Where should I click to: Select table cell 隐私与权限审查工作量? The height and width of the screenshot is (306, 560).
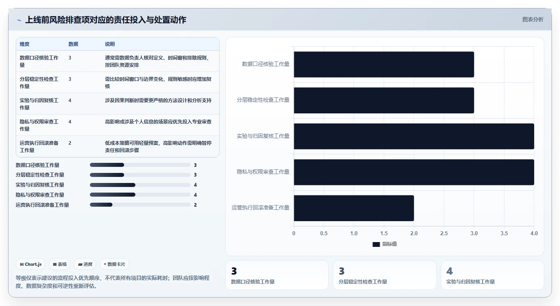[39, 125]
